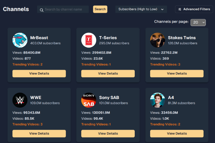Click the Sony SAB channel logo
The image size is (215, 143).
[x=89, y=100]
